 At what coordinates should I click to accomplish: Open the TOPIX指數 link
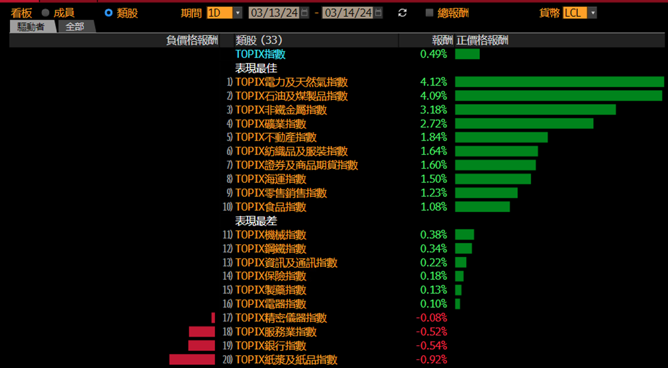(260, 54)
